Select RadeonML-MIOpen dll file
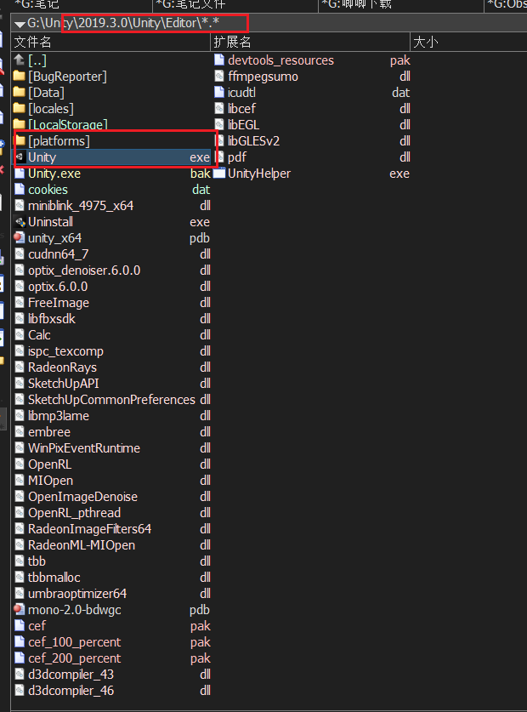Viewport: 527px width, 712px height. click(x=112, y=545)
